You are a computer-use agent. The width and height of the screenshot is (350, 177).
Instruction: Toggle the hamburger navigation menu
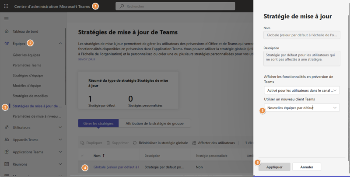pos(6,19)
